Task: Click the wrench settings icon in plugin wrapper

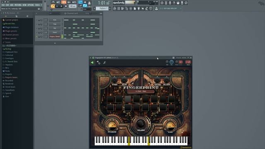Action: [x=105, y=62]
